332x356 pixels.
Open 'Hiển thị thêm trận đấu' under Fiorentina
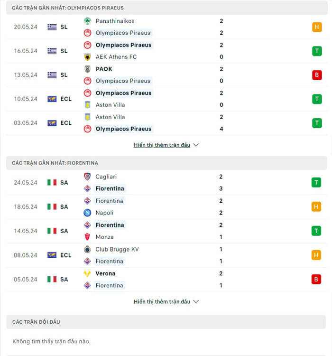pyautogui.click(x=162, y=301)
